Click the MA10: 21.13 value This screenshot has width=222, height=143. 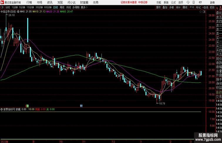[39, 12]
